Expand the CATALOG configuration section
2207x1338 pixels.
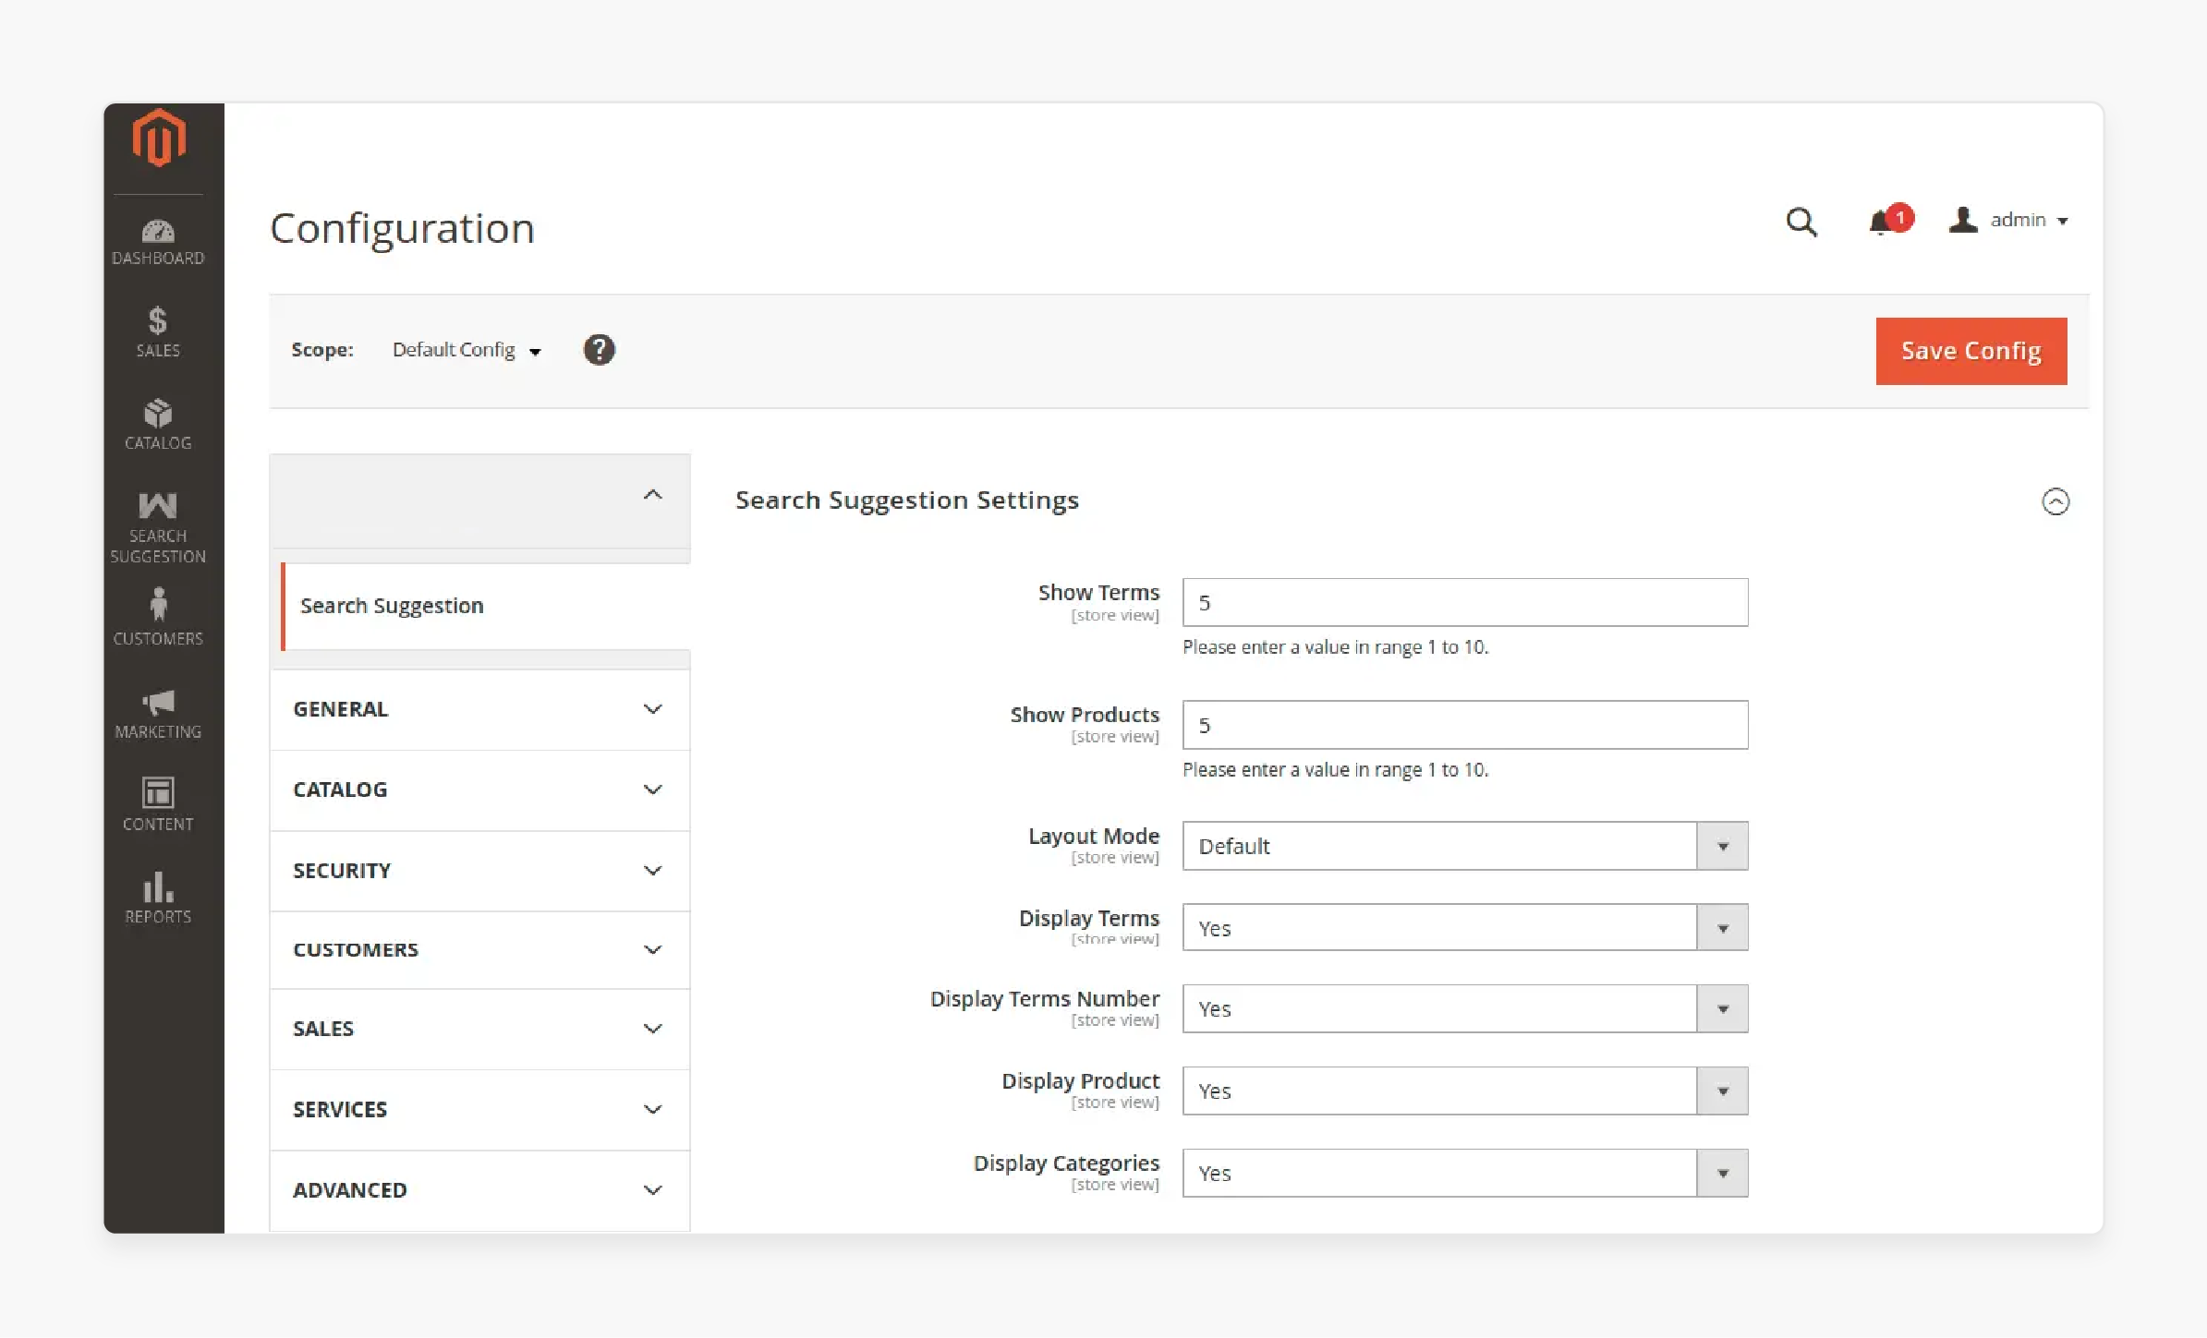coord(479,790)
